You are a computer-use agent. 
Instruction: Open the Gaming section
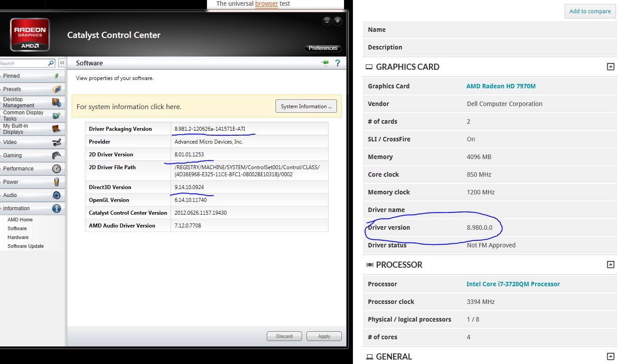tap(32, 155)
